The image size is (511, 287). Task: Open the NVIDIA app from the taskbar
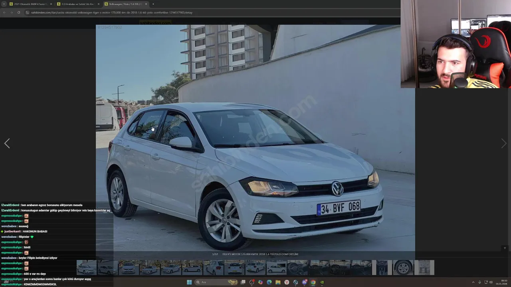[x=322, y=282]
